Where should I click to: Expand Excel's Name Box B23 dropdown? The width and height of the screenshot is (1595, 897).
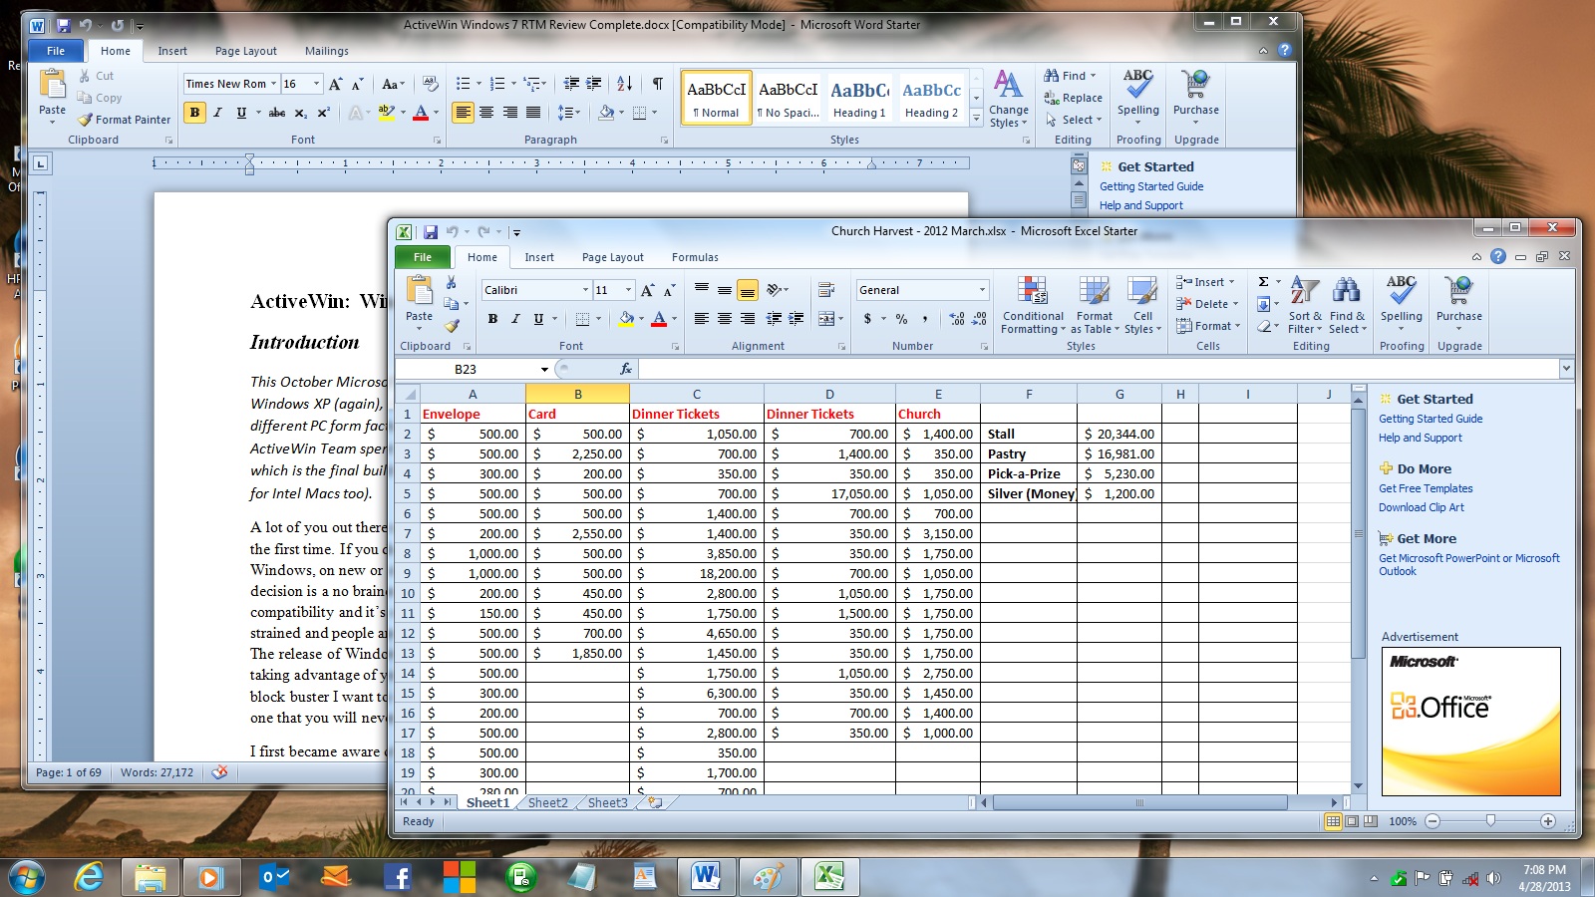click(544, 369)
